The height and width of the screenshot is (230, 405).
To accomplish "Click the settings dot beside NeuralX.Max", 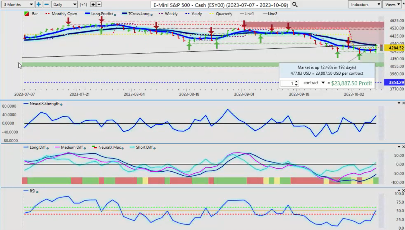I will pyautogui.click(x=123, y=148).
